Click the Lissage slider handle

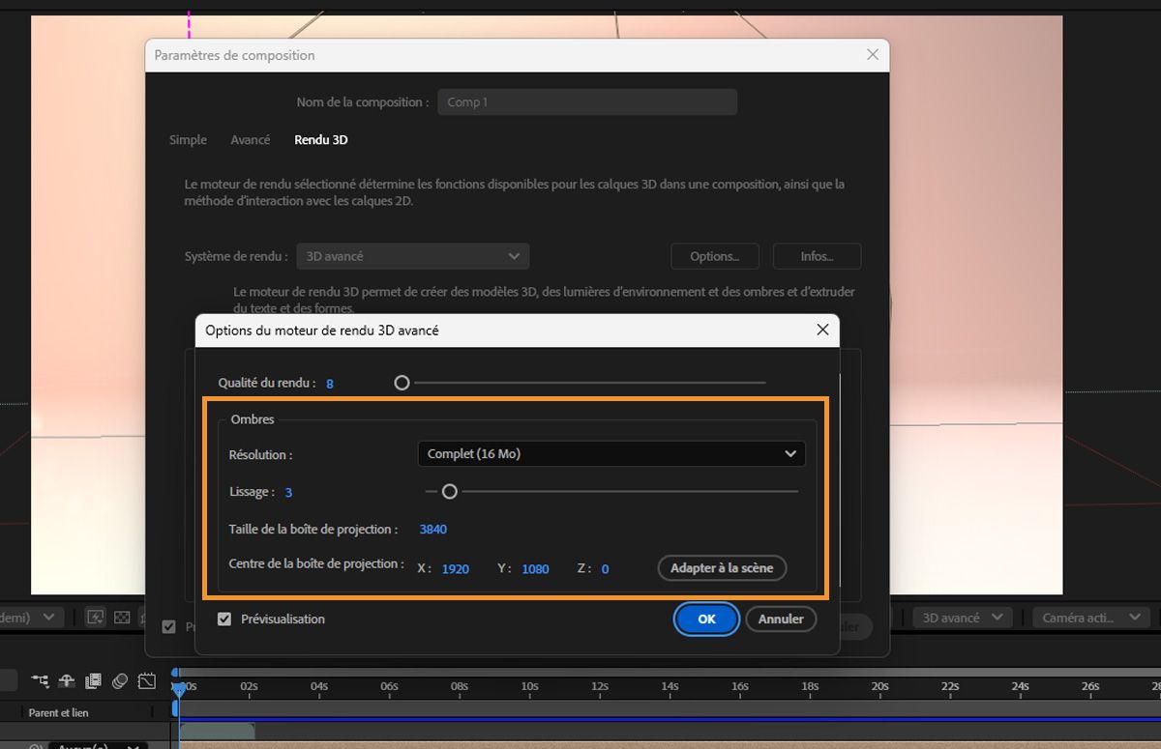click(x=449, y=491)
